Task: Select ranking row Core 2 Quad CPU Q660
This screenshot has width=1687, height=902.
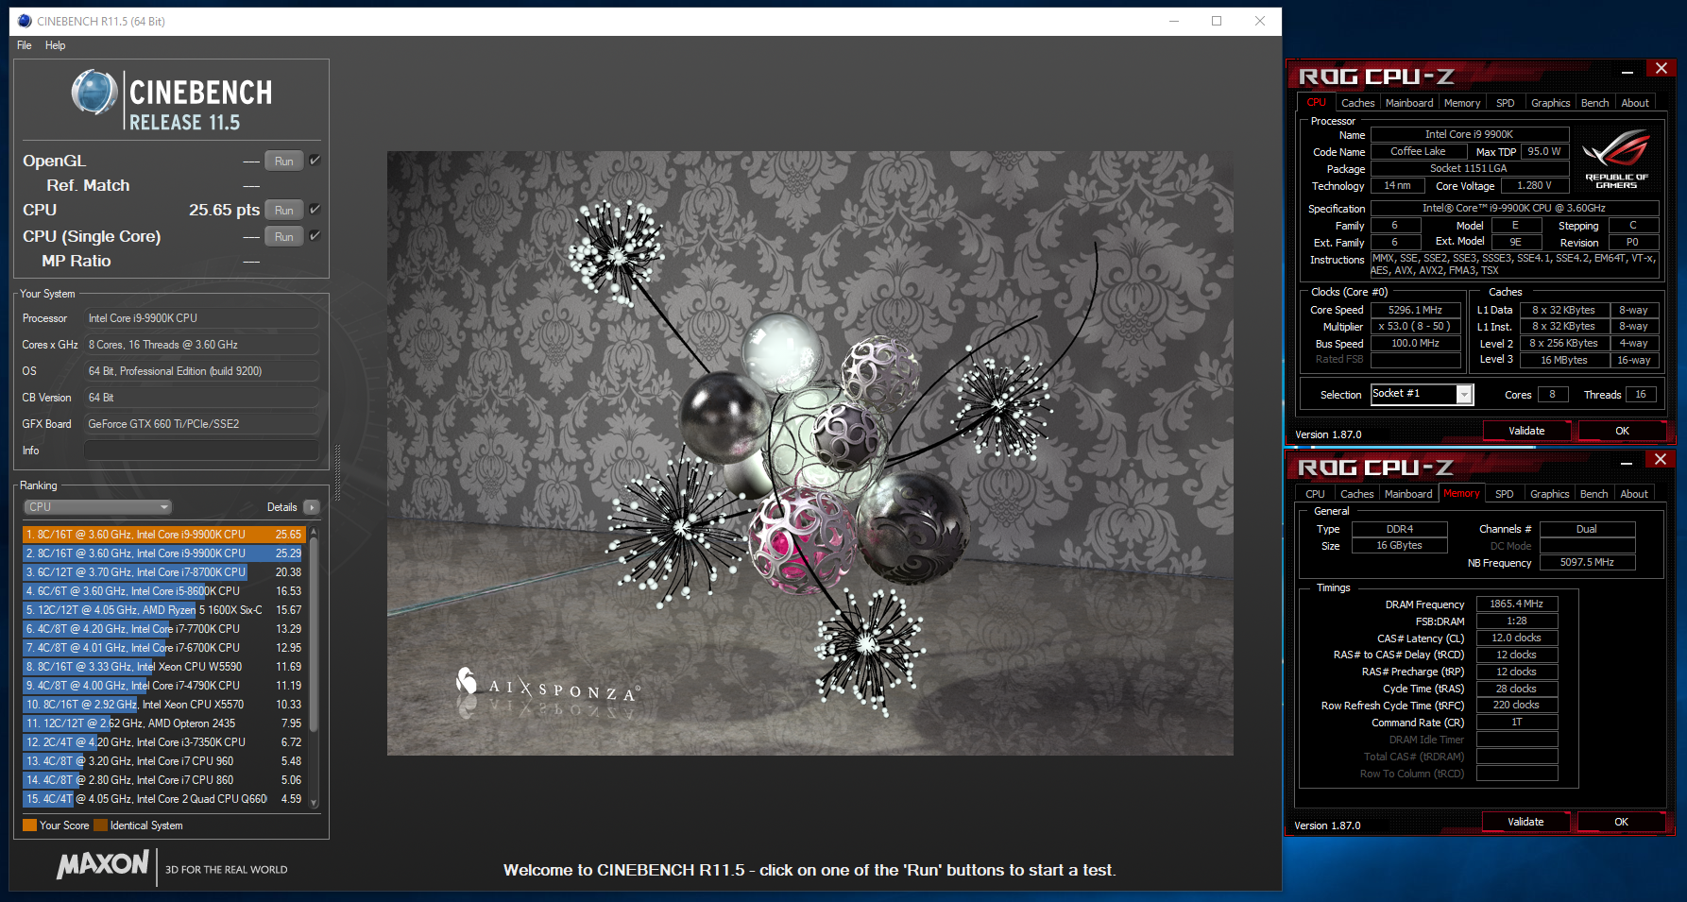Action: (164, 799)
